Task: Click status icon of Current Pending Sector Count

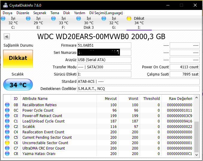Action: point(7,137)
